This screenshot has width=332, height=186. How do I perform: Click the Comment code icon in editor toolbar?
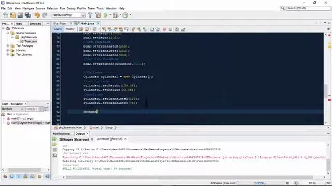pos(177,29)
